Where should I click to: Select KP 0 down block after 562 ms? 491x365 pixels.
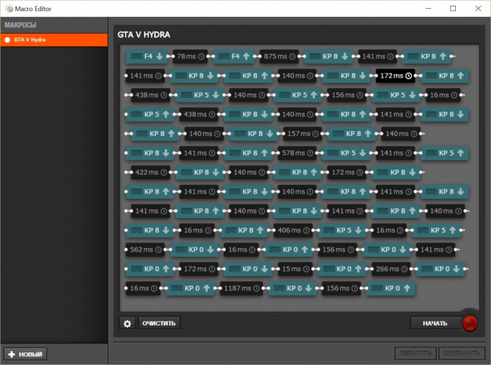195,250
